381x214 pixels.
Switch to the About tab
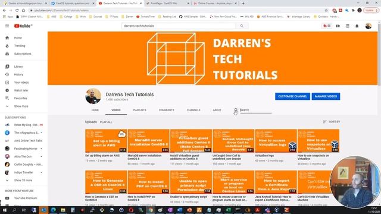pyautogui.click(x=217, y=110)
